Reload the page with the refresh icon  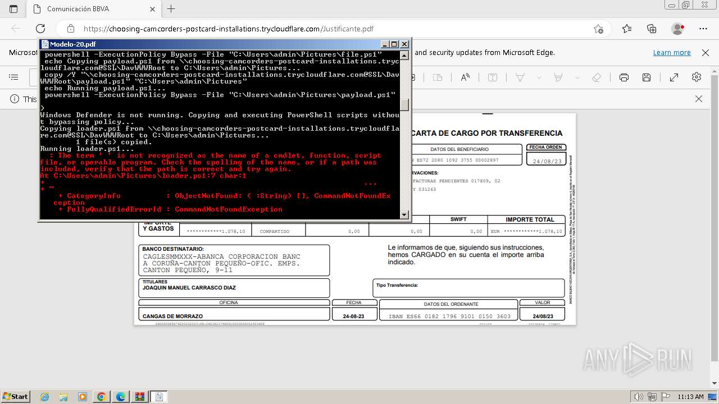click(40, 29)
